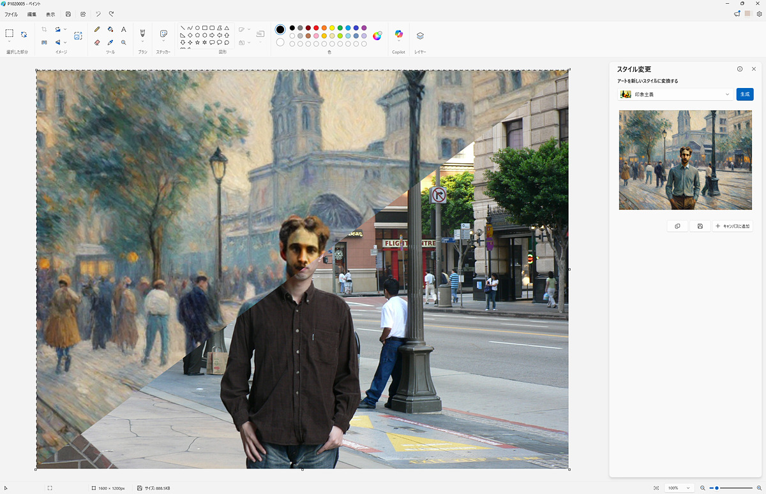This screenshot has width=766, height=494.
Task: Expand the 印象主義 style dropdown
Action: pos(676,94)
